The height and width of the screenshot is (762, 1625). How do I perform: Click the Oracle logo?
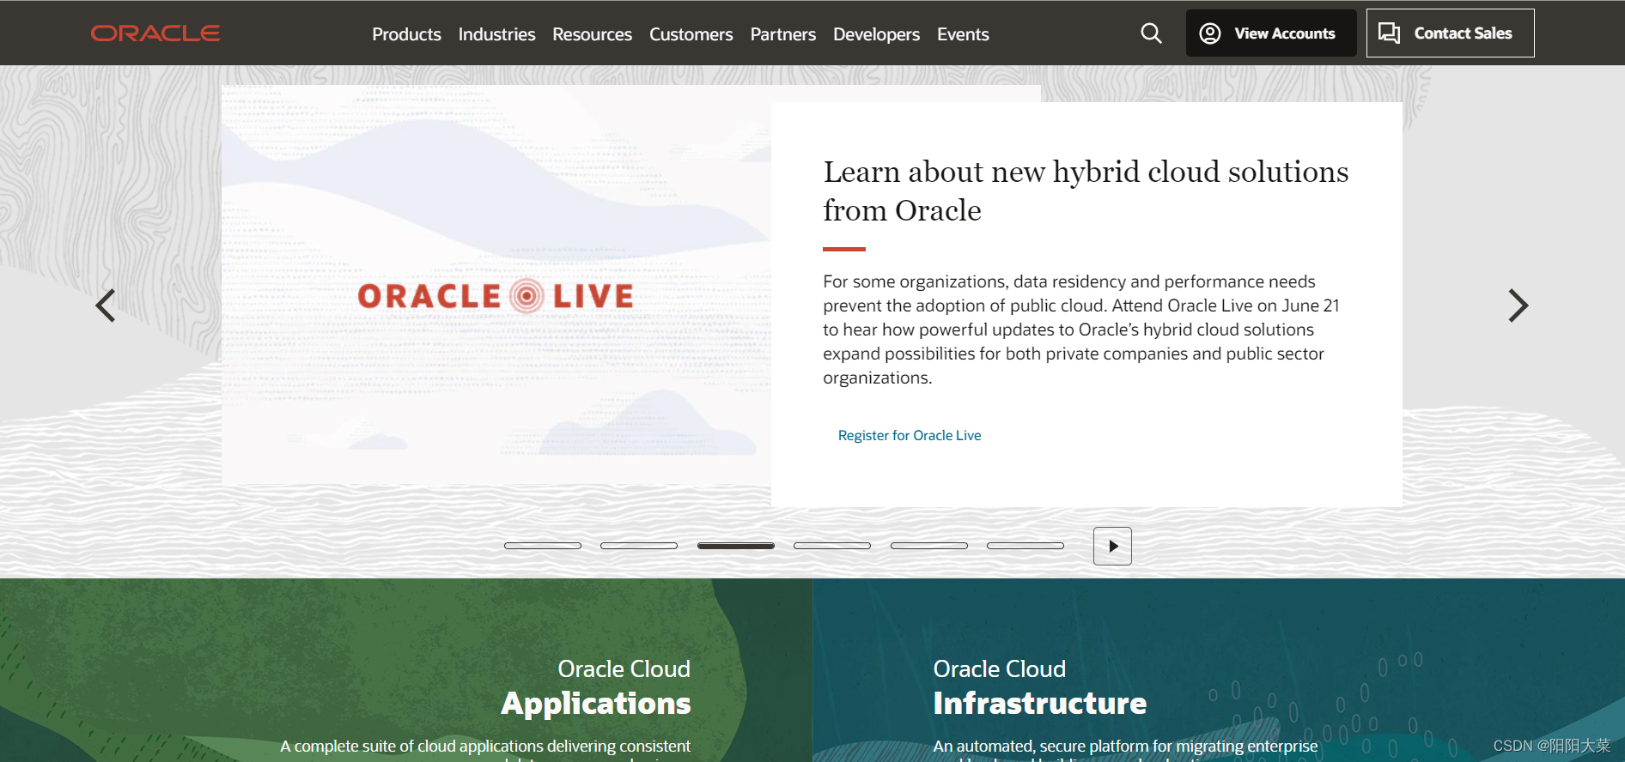tap(155, 33)
